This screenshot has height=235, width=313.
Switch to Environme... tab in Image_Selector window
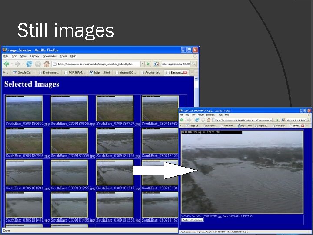click(49, 72)
